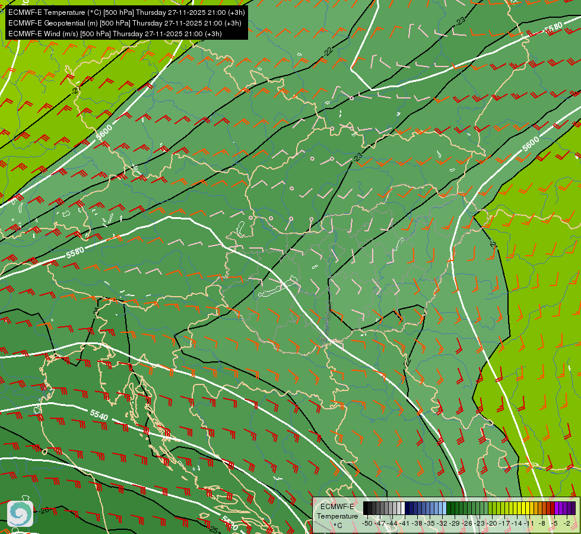581x534 pixels.
Task: Click the 5580 contour label on the left side
Action: click(75, 252)
